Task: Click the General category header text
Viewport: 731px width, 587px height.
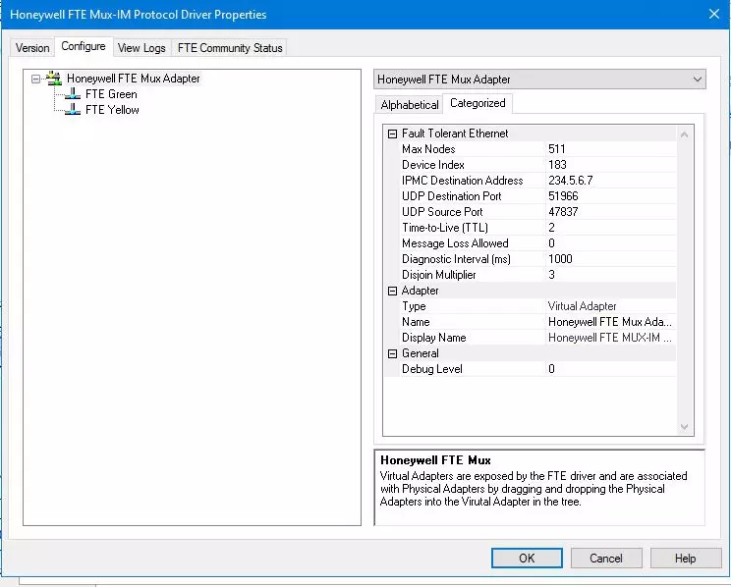Action: tap(420, 353)
